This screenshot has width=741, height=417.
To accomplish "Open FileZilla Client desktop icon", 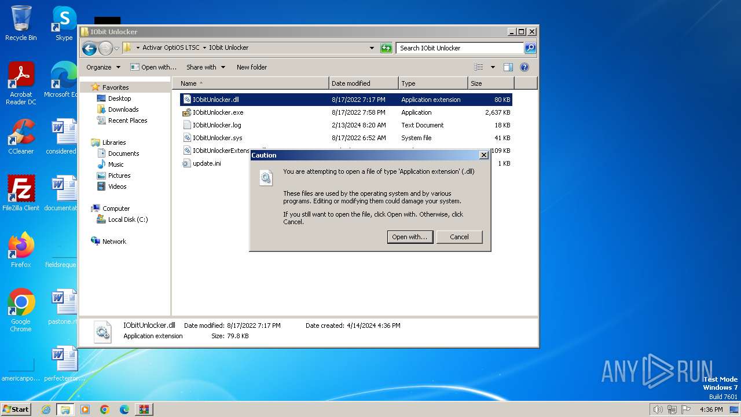I will coord(21,193).
